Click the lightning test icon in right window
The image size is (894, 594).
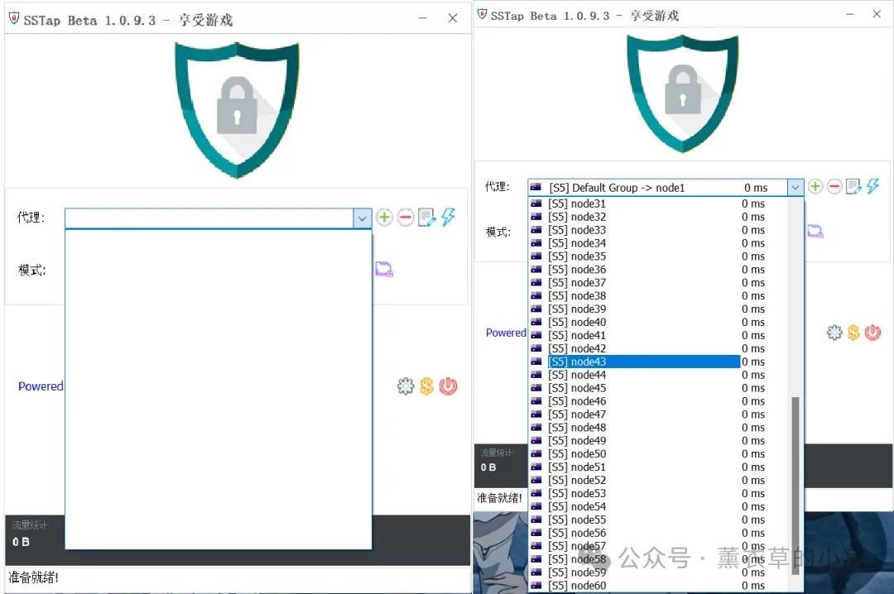click(x=873, y=186)
